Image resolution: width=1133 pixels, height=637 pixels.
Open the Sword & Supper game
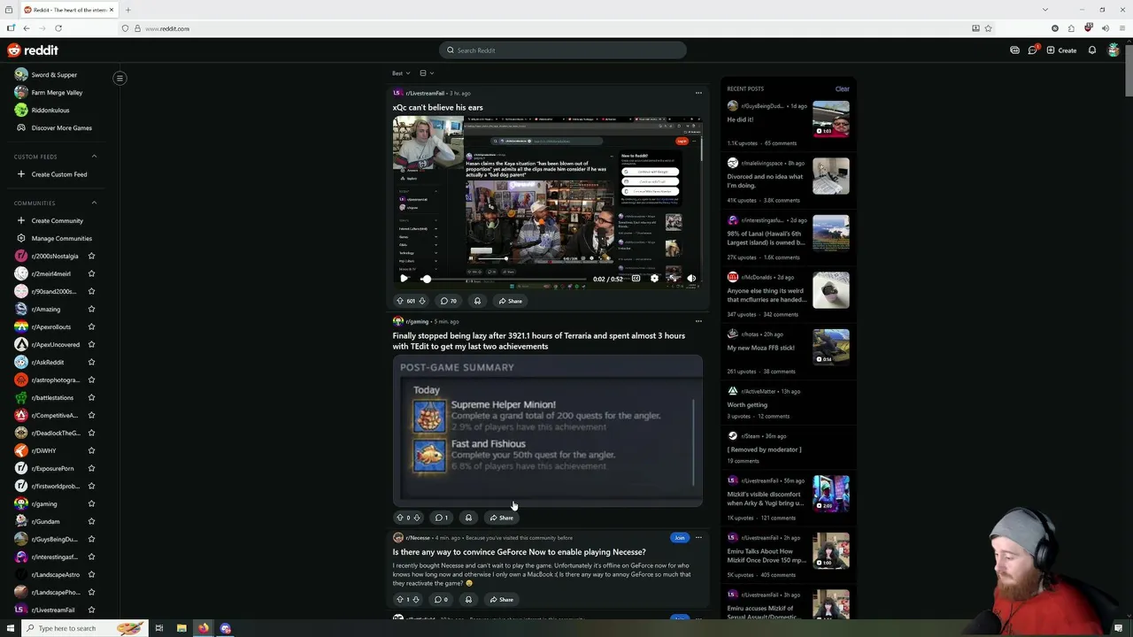click(x=48, y=74)
